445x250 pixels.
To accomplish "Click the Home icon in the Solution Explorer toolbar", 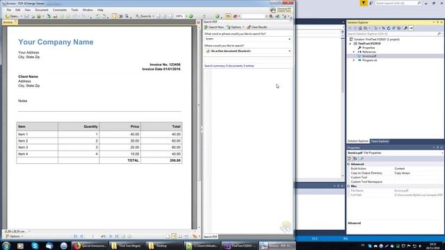I will point(360,28).
